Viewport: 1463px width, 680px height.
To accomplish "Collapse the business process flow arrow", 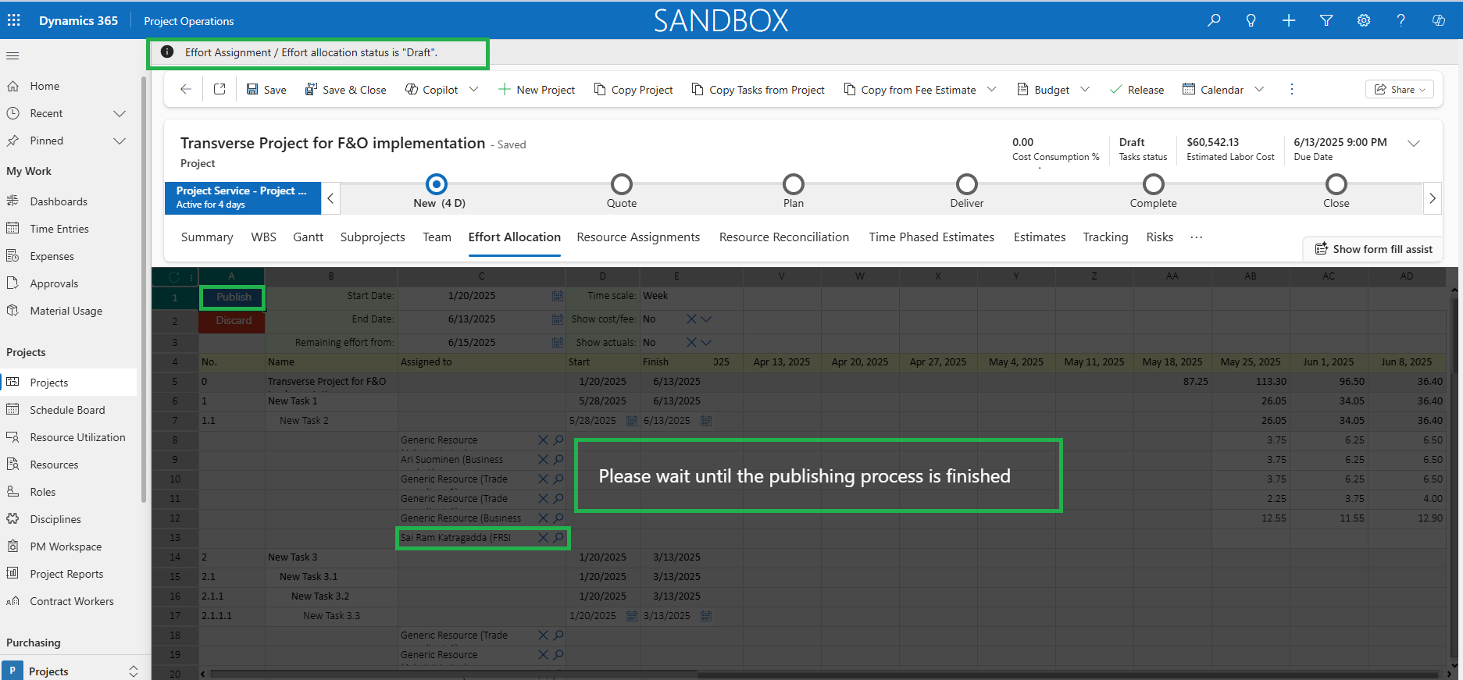I will pos(330,198).
